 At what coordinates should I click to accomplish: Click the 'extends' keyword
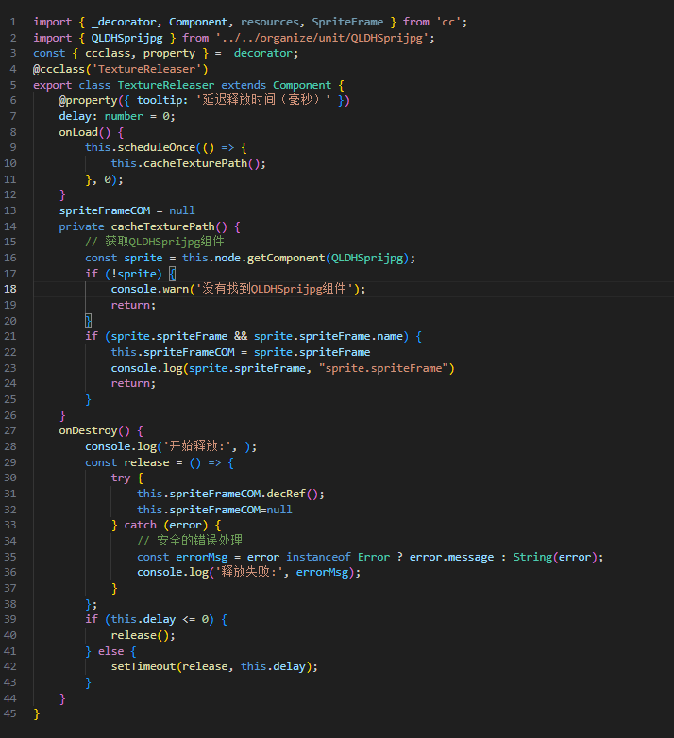[x=244, y=85]
